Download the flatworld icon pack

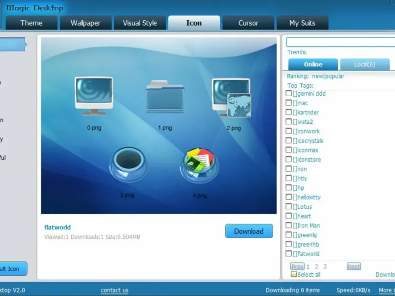pyautogui.click(x=249, y=231)
